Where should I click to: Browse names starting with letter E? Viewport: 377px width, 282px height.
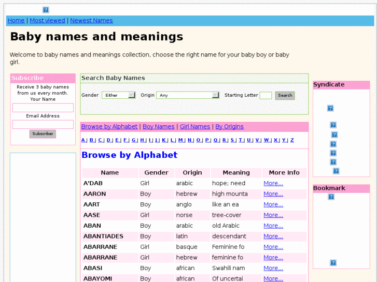click(117, 140)
